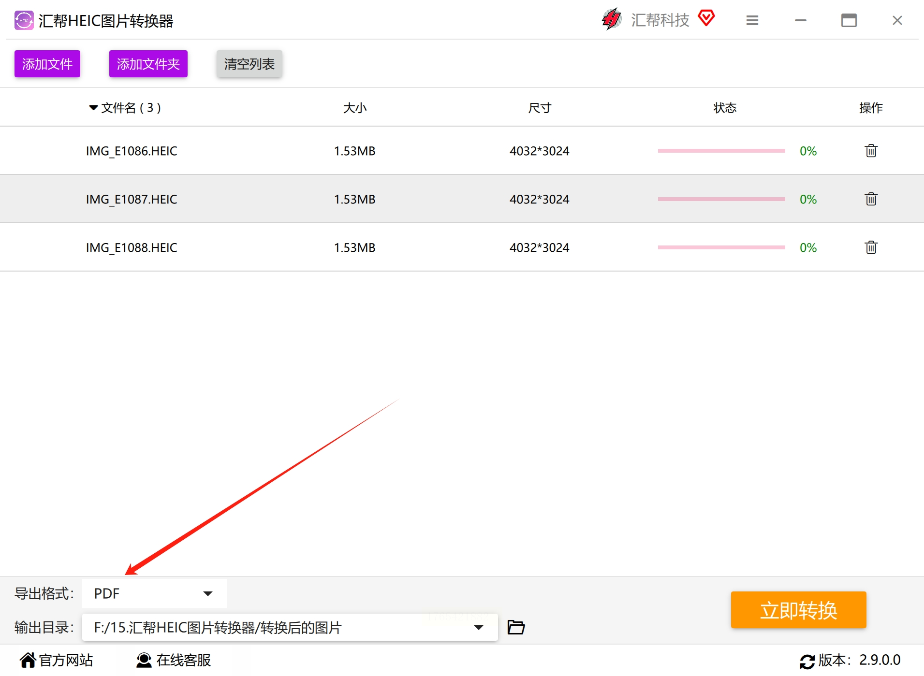Open the hamburger menu in title bar
Screen dimensions: 924x676
[x=752, y=20]
